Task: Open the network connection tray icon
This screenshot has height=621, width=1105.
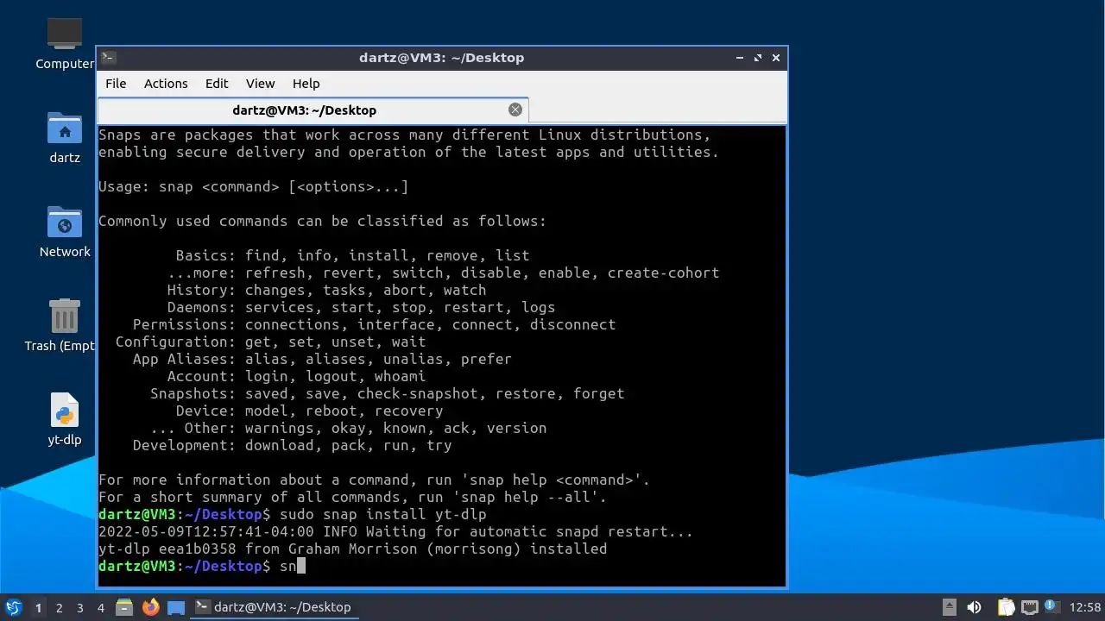Action: click(x=1029, y=607)
